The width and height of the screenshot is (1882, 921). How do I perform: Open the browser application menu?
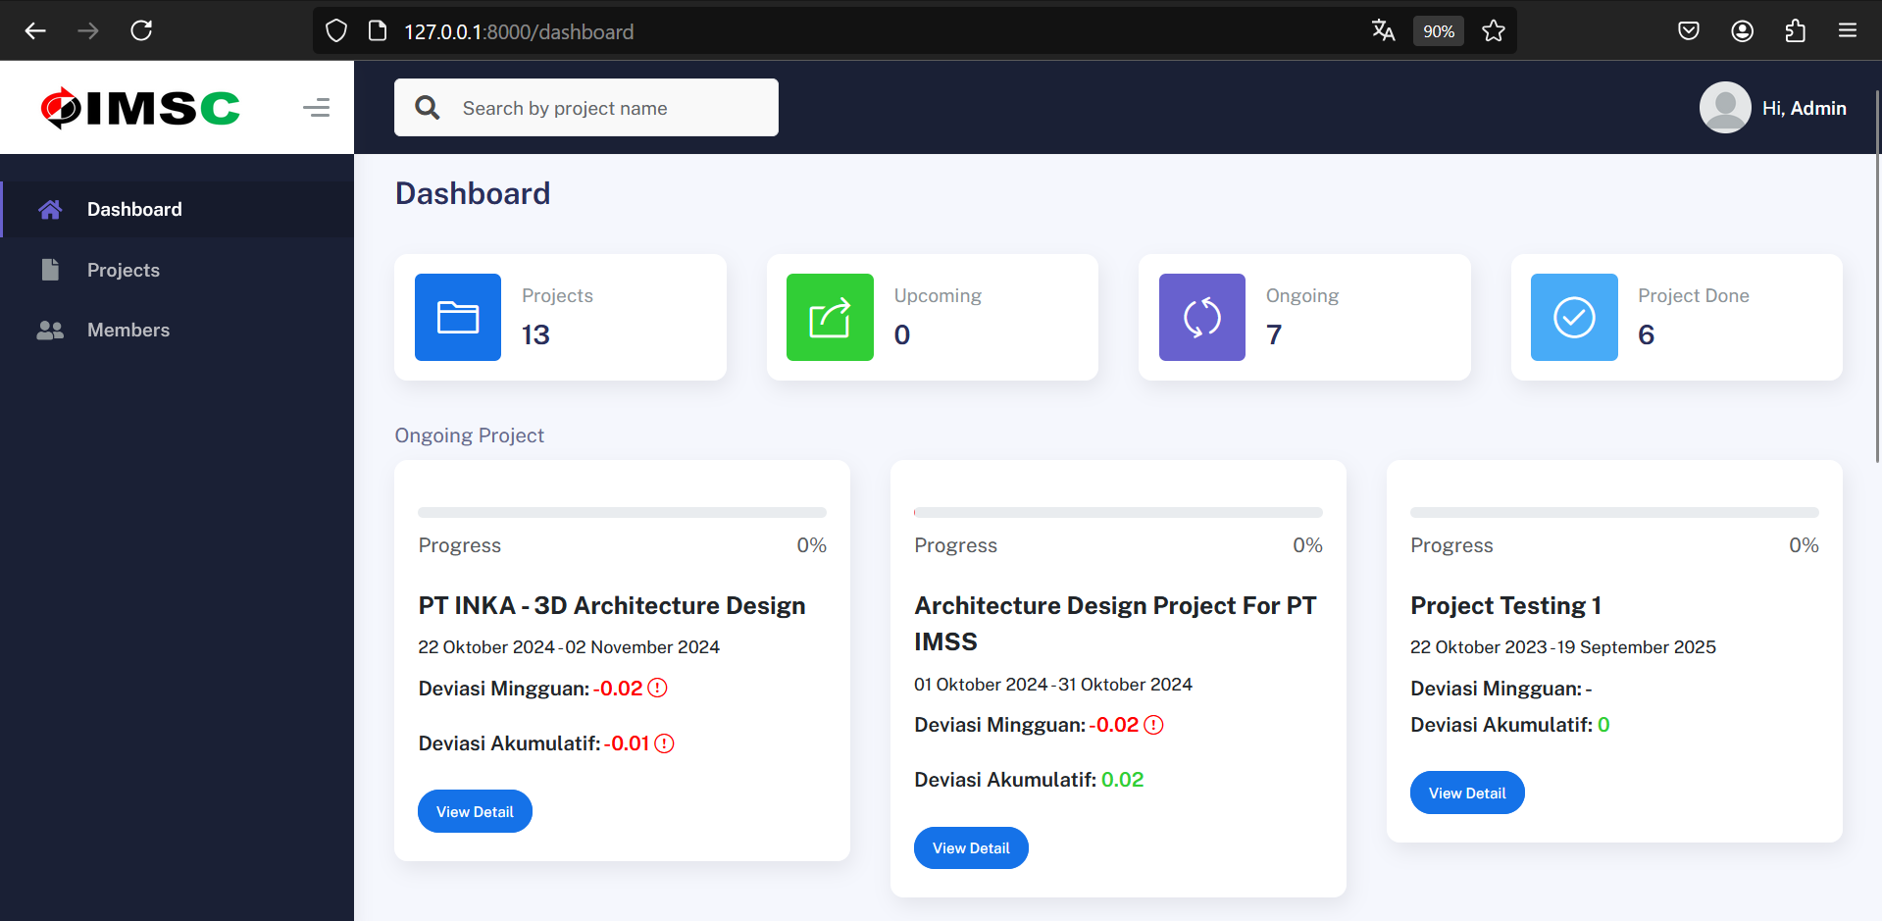click(1847, 31)
